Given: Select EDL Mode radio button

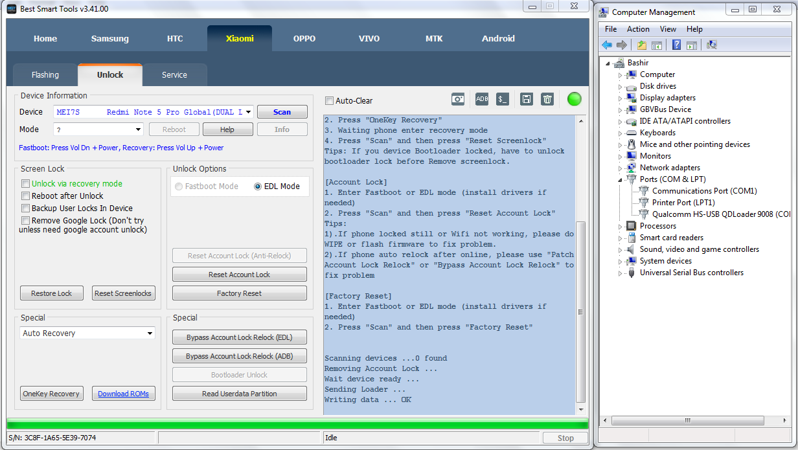Looking at the screenshot, I should point(258,186).
